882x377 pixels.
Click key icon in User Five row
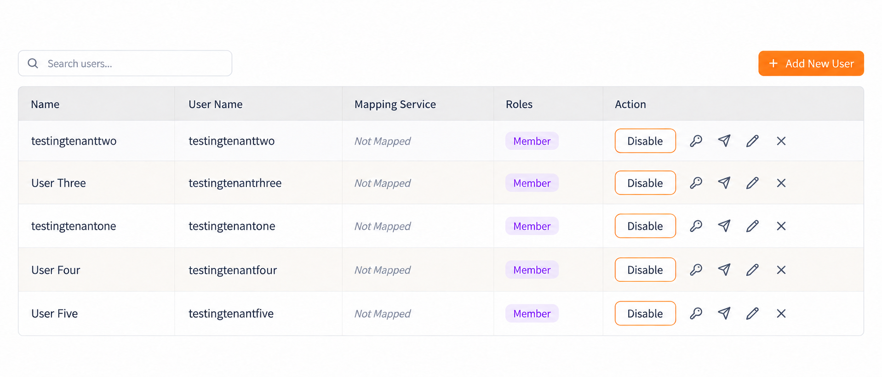tap(696, 314)
